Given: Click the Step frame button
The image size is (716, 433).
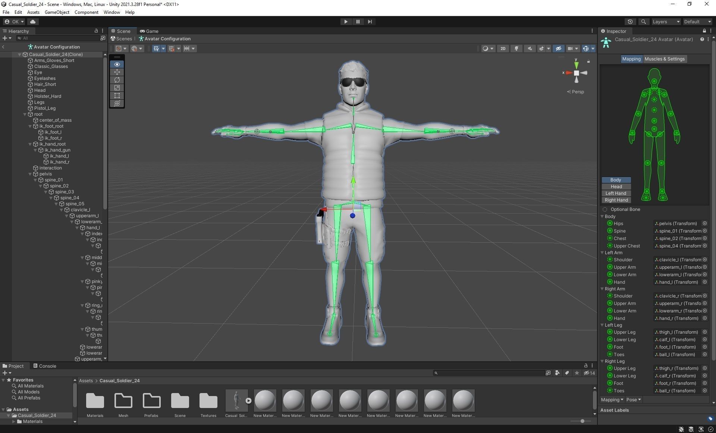Looking at the screenshot, I should [x=370, y=22].
